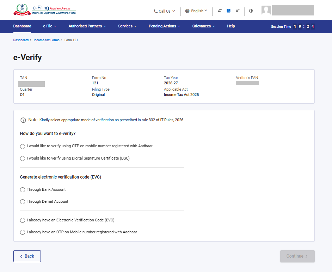
Task: Expand the Pending Actions menu
Action: pyautogui.click(x=164, y=26)
